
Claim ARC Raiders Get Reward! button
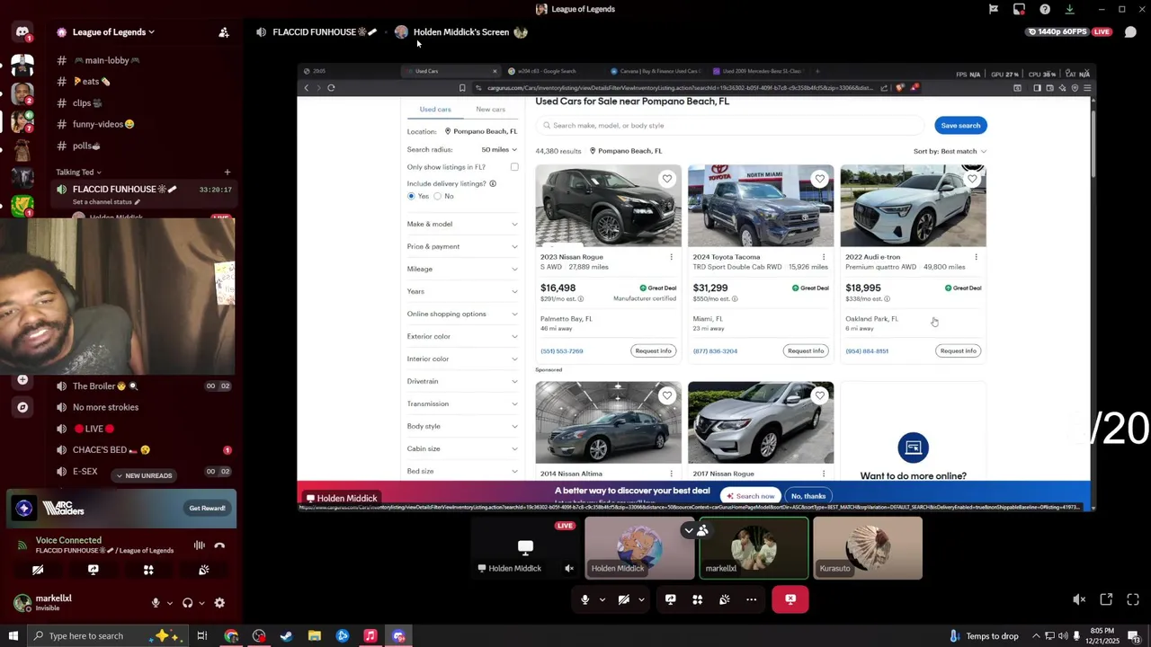(x=207, y=509)
